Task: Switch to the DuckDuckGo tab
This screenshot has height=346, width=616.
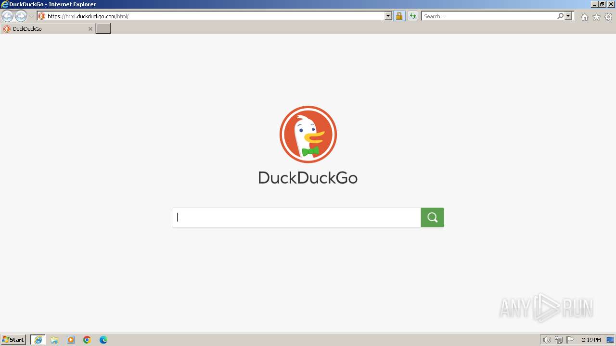Action: coord(48,29)
